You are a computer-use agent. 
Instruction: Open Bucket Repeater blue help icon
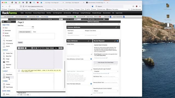117,41
